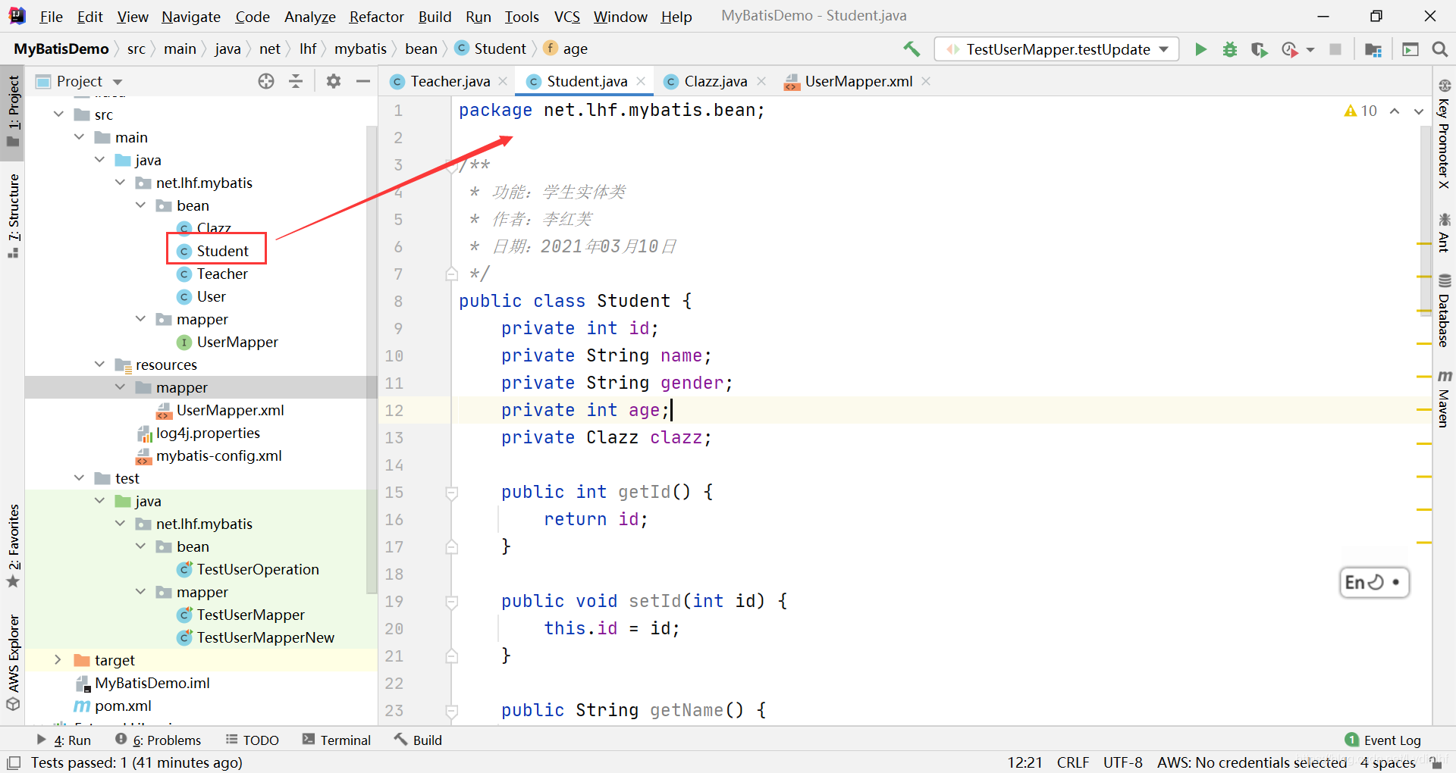Open the profiler dropdown arrow
Screen dimensions: 1456x773
point(1310,50)
